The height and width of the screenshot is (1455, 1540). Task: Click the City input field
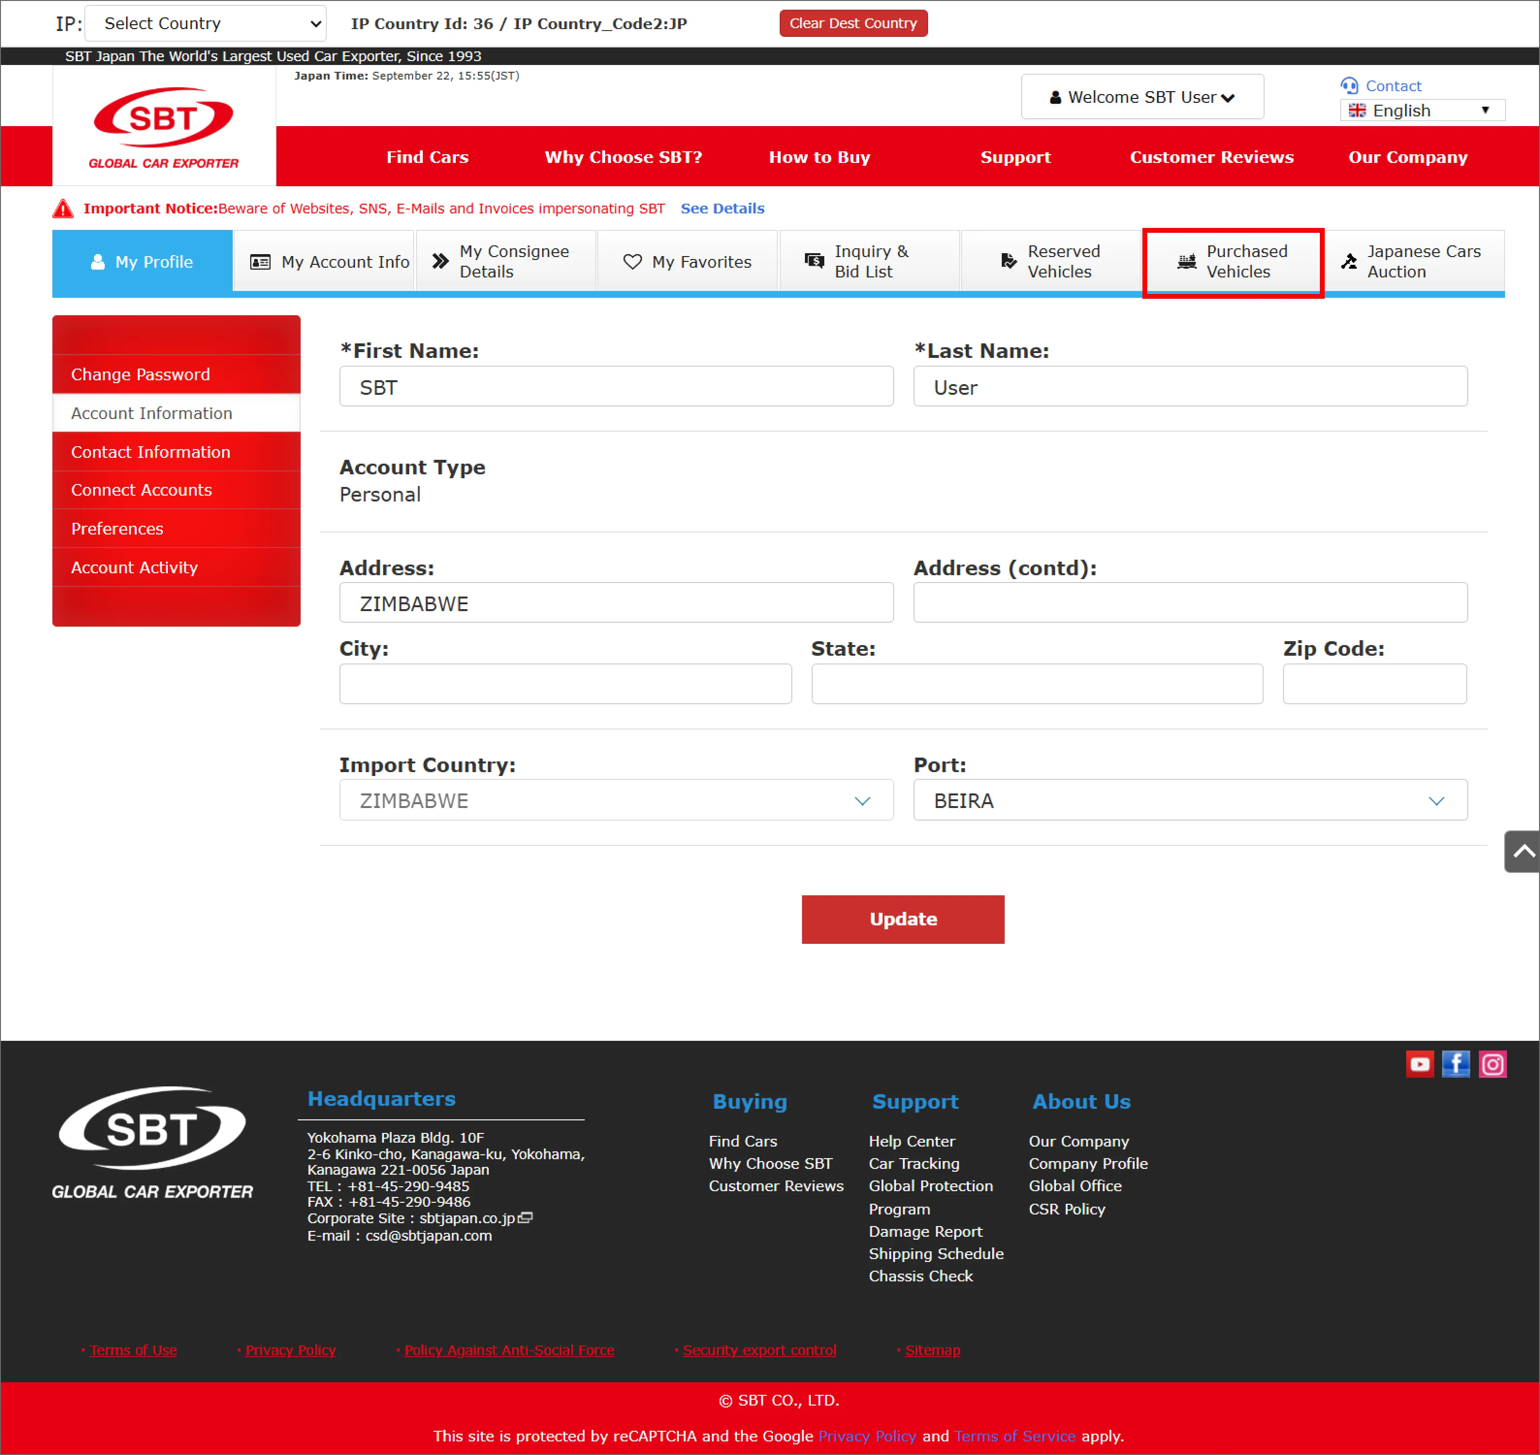pos(565,684)
